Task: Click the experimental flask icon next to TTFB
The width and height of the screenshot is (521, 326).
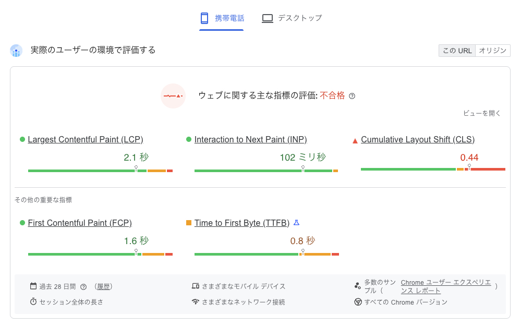Action: [296, 222]
